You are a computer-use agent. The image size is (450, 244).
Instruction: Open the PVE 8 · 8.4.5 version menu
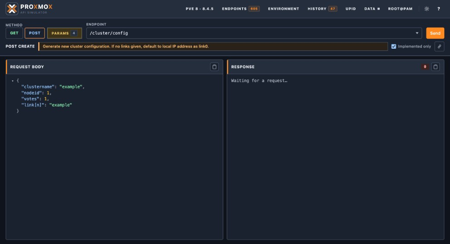200,9
